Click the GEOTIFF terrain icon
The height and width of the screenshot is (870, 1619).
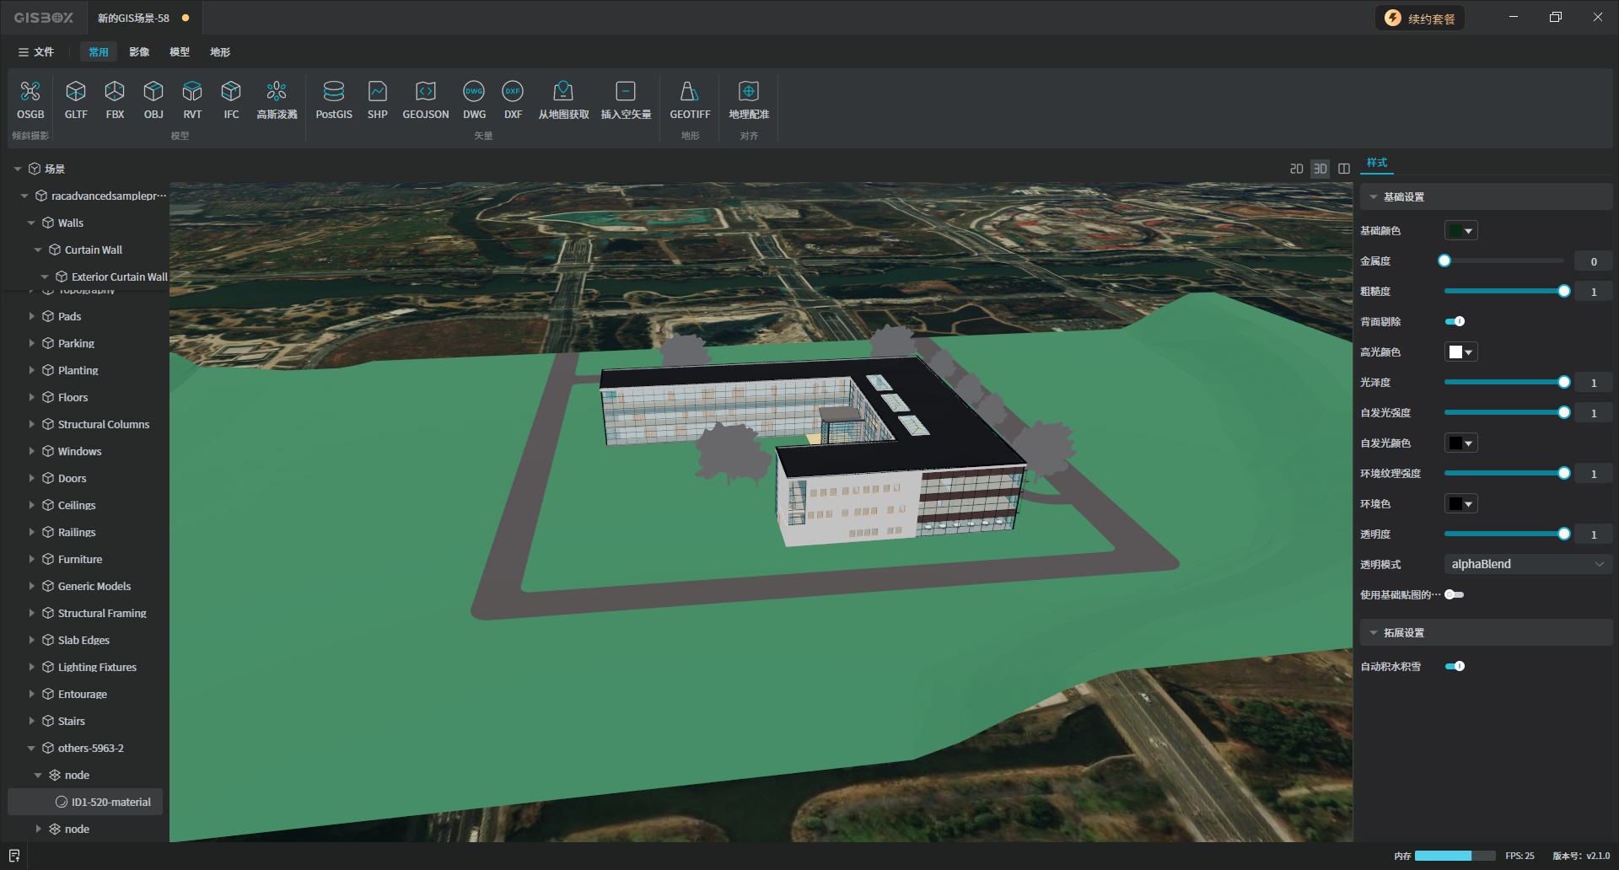coord(690,92)
